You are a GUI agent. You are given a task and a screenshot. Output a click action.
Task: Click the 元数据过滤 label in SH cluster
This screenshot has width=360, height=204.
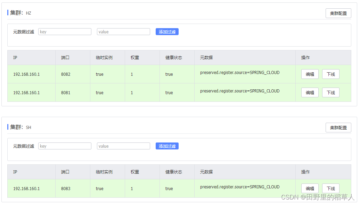tap(23, 146)
